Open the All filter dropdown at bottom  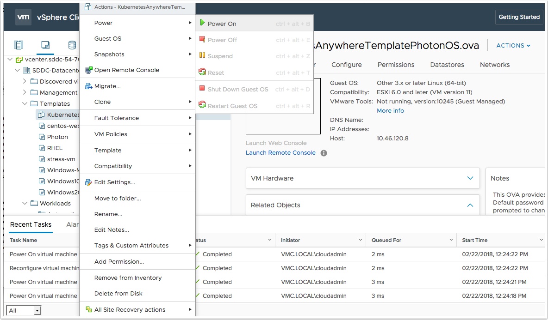pyautogui.click(x=24, y=311)
